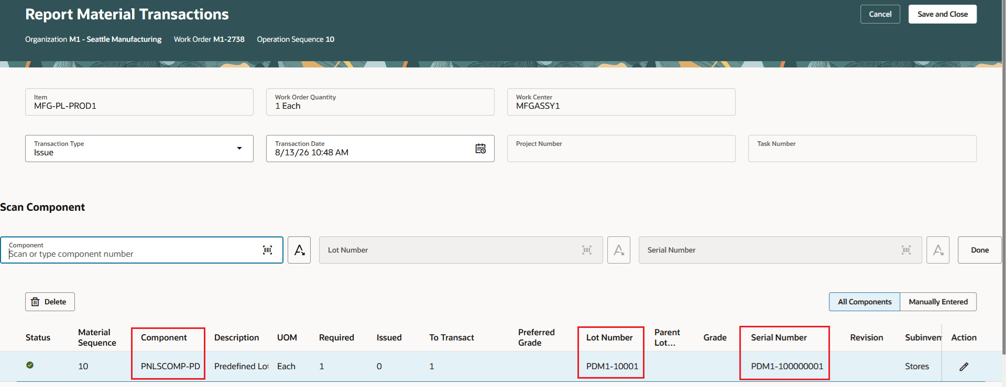1006x387 pixels.
Task: Click the Serial Number barcode scan icon
Action: [x=906, y=250]
